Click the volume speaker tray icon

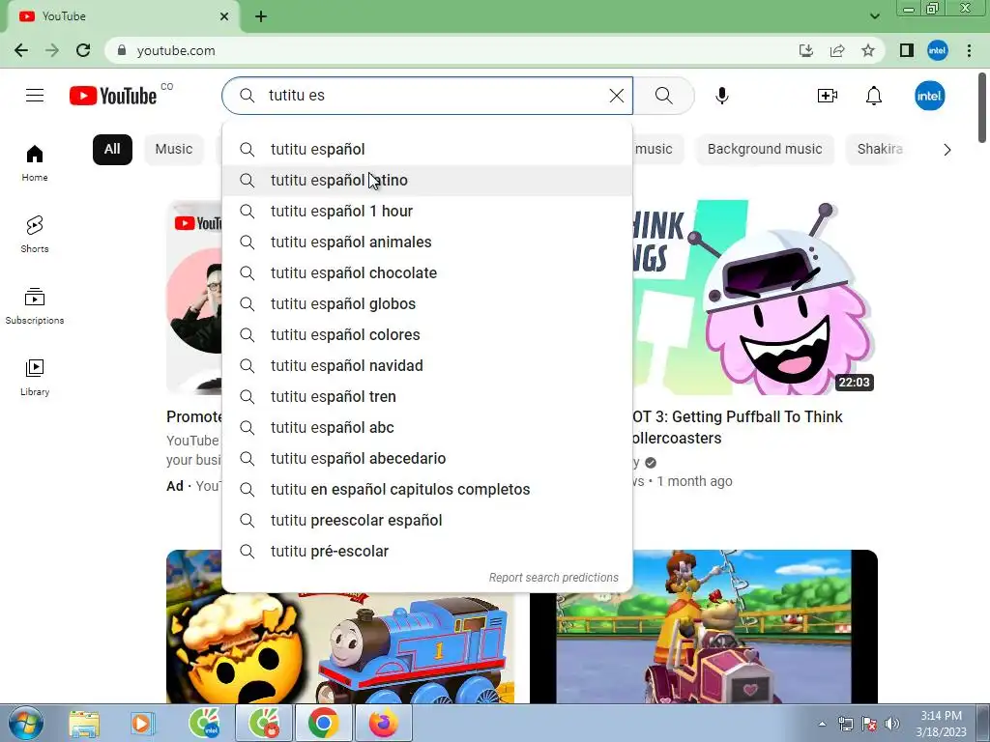[891, 724]
